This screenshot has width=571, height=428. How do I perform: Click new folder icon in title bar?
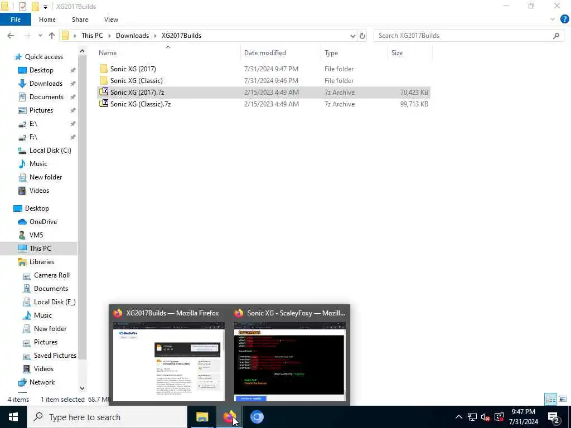click(x=35, y=6)
